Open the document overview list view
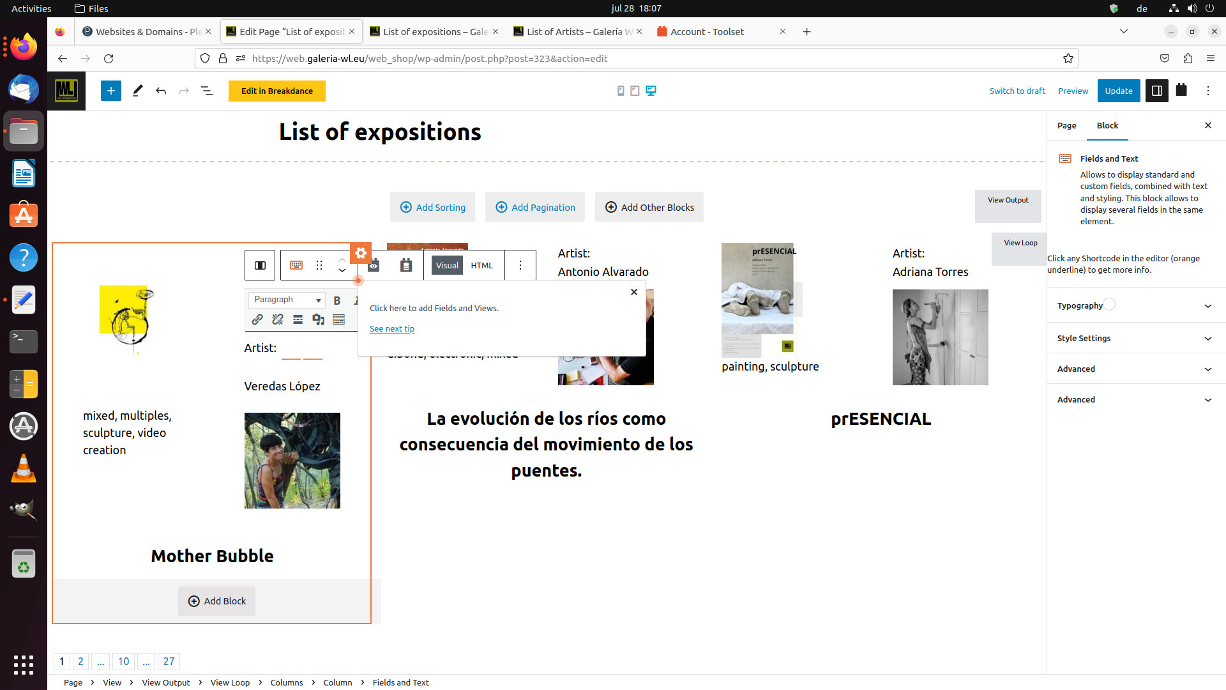Screen dimensions: 1226x690 tap(207, 91)
